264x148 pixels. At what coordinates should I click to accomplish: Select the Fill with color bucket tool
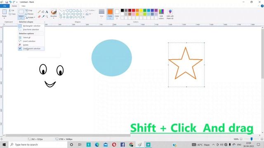(43, 12)
